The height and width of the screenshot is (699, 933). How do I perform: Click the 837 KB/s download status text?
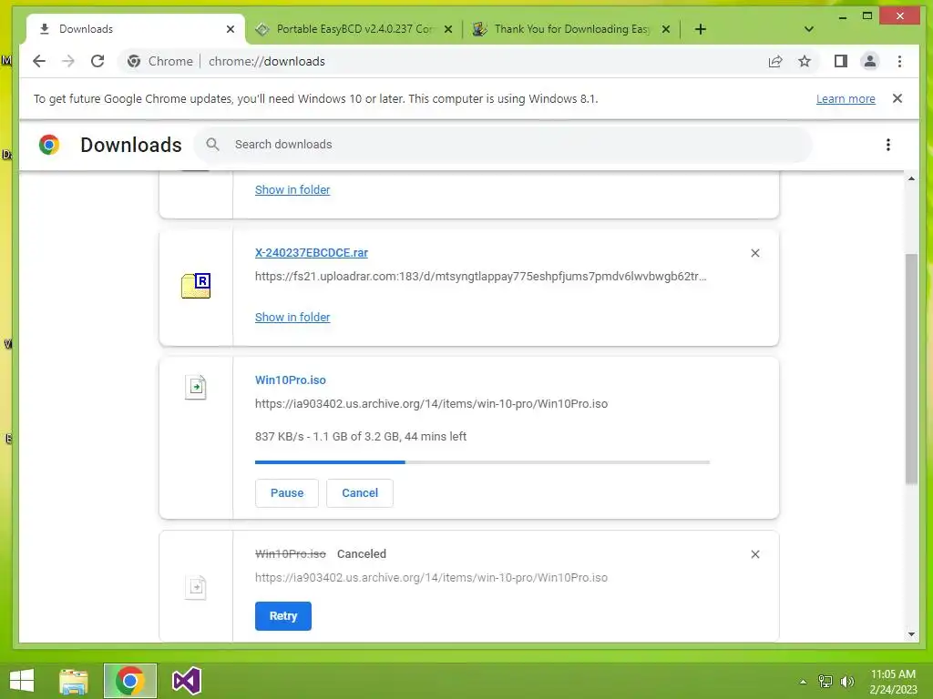pyautogui.click(x=361, y=436)
